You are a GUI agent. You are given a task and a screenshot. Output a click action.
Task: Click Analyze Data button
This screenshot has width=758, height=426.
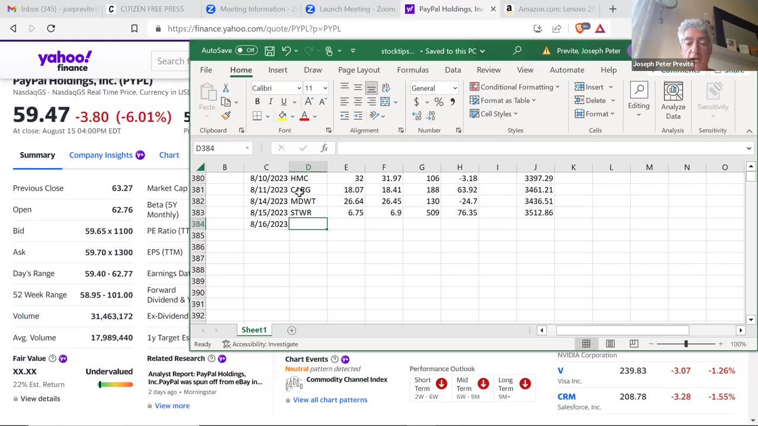(673, 101)
